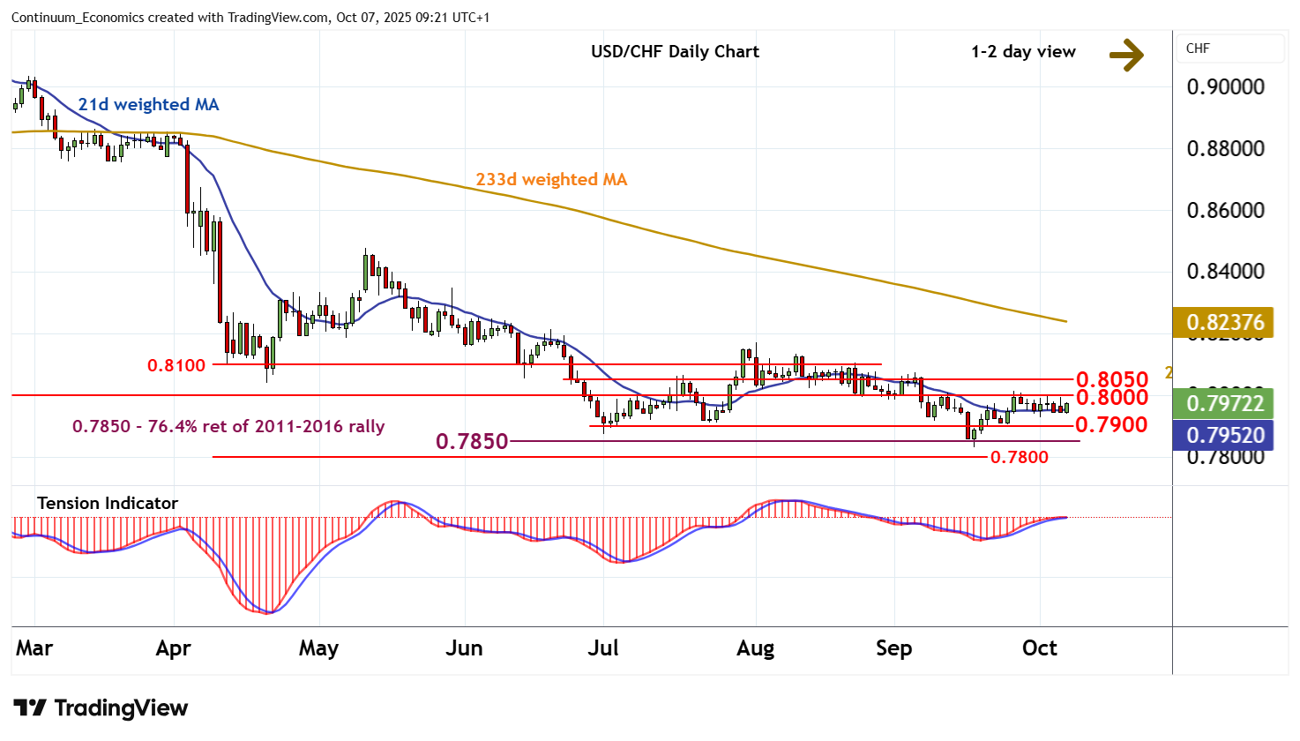Click the 0.7800 level label
Image resolution: width=1300 pixels, height=741 pixels.
tap(1019, 457)
